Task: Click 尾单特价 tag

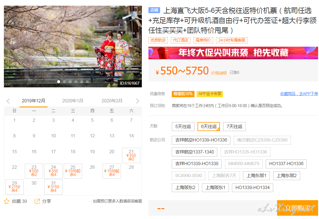Action: coord(203,40)
